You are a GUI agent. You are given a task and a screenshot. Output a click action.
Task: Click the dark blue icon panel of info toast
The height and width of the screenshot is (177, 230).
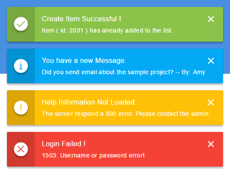click(x=21, y=66)
